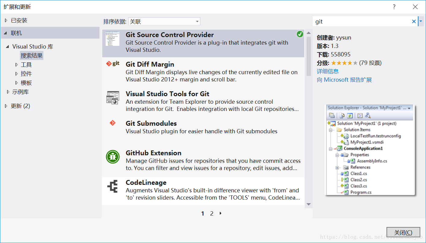426x243 pixels.
Task: Expand the 控件 node
Action: point(17,74)
